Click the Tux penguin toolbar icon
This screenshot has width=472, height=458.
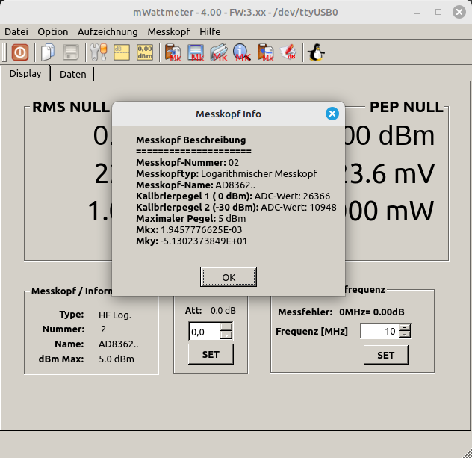click(x=316, y=52)
